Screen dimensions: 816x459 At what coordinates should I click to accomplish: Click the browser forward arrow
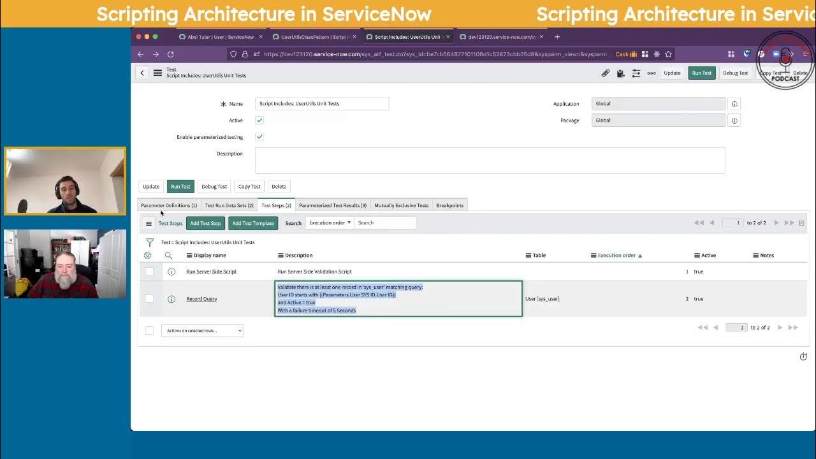tap(156, 54)
